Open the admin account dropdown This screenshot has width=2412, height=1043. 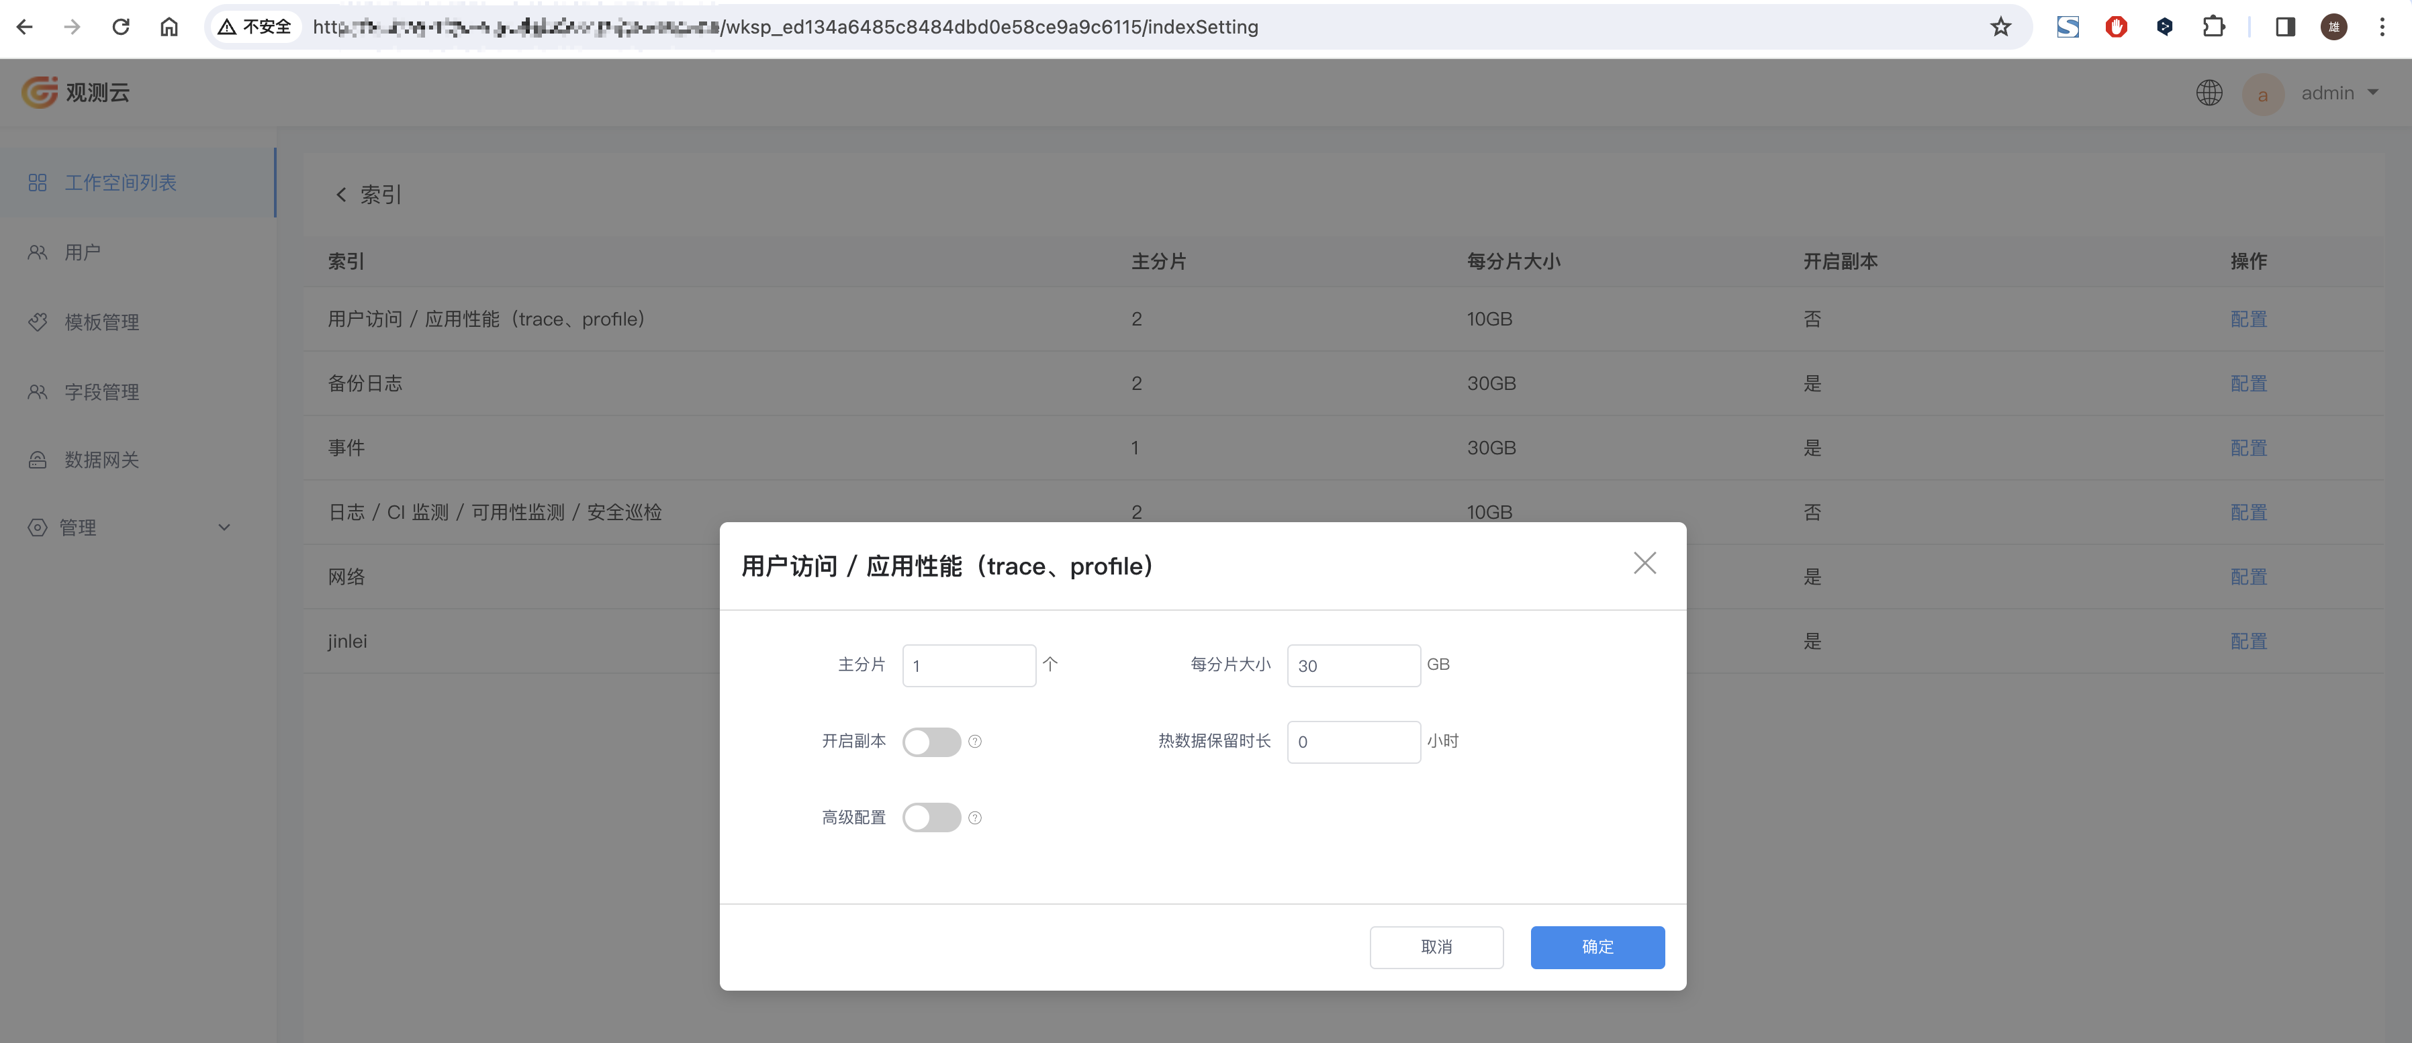point(2341,93)
